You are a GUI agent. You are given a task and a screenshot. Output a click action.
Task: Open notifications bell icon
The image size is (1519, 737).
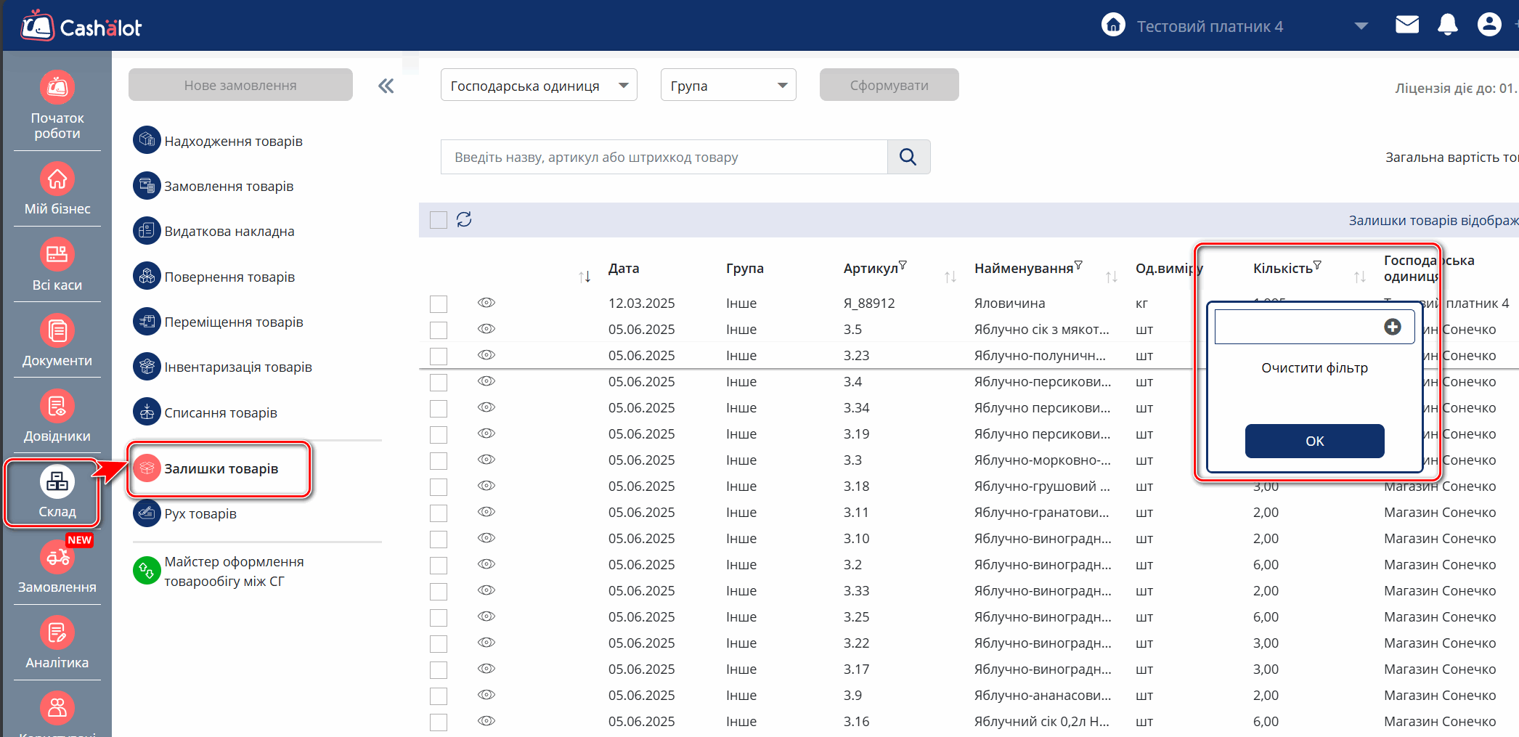[x=1447, y=25]
